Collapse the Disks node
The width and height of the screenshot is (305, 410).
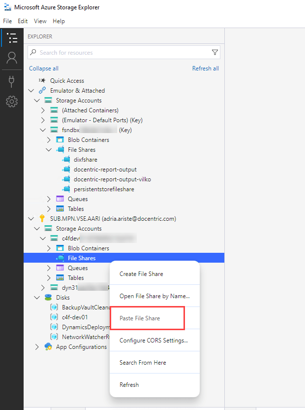(x=37, y=297)
